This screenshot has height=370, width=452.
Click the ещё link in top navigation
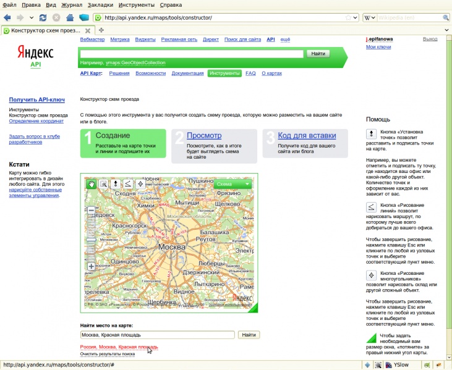coord(285,40)
